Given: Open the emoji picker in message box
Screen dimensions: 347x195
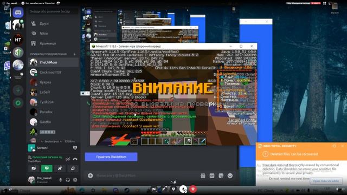Looking at the screenshot, I should click(x=230, y=175).
